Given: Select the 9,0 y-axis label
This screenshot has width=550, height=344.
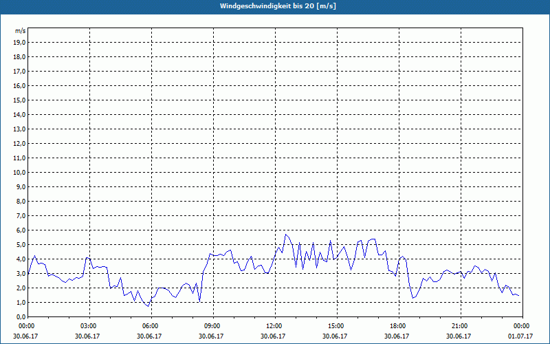Looking at the screenshot, I should [21, 186].
